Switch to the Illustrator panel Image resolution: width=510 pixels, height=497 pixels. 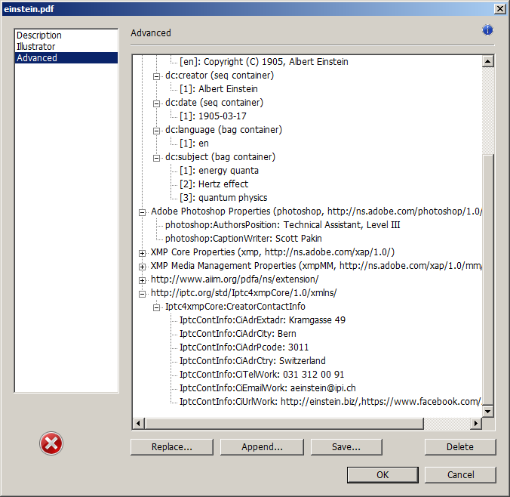(35, 47)
